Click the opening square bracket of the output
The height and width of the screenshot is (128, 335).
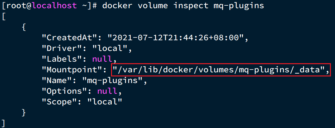point(3,17)
